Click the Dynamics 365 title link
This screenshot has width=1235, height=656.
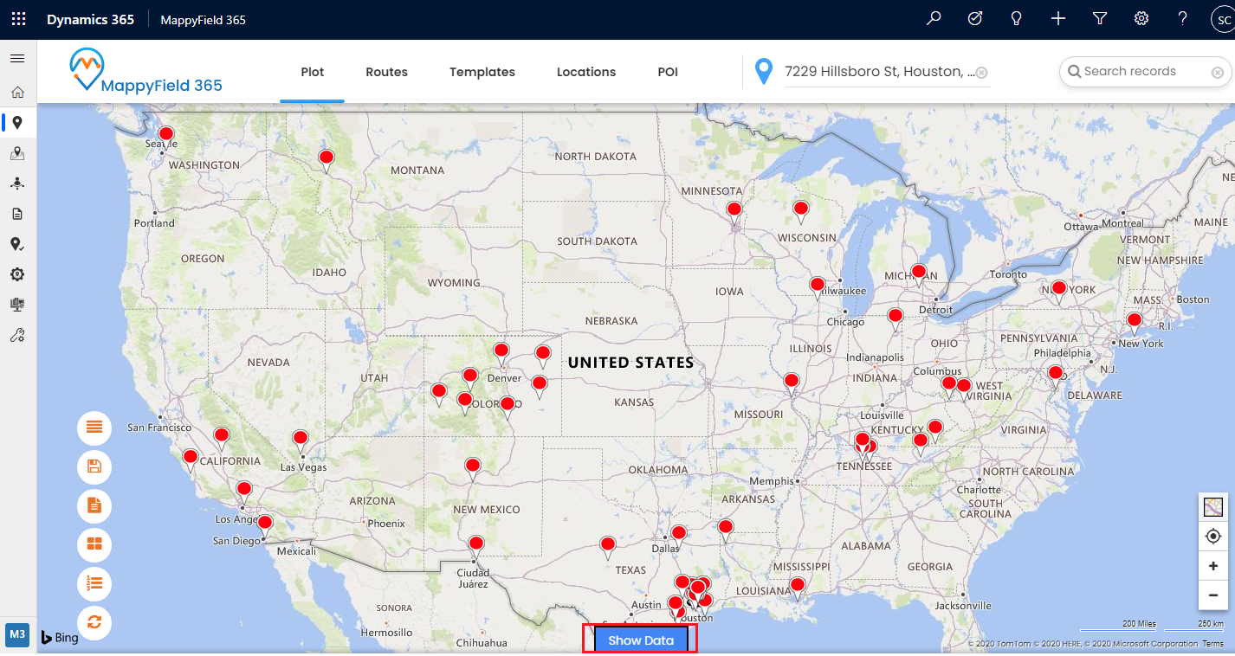[x=90, y=19]
